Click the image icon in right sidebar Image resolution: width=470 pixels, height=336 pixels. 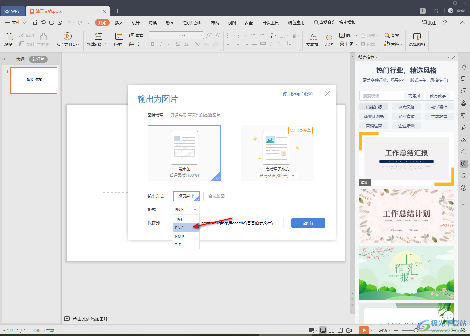[464, 139]
